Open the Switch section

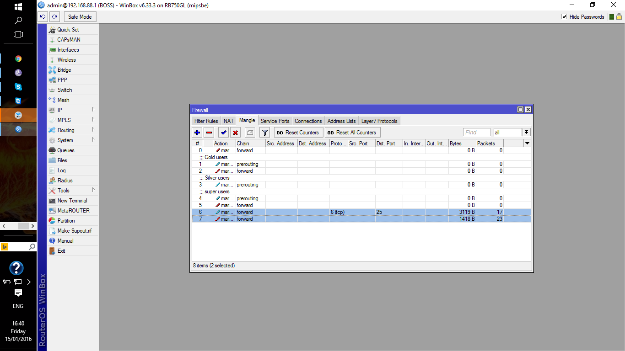coord(73,90)
